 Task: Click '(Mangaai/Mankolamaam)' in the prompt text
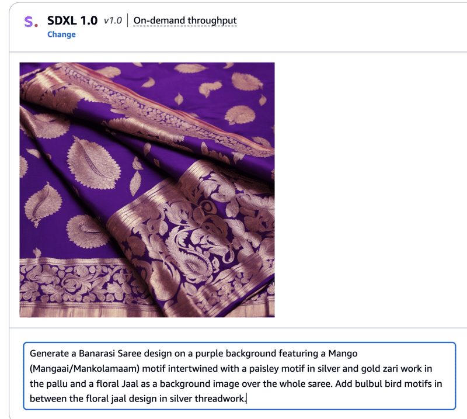pos(85,369)
